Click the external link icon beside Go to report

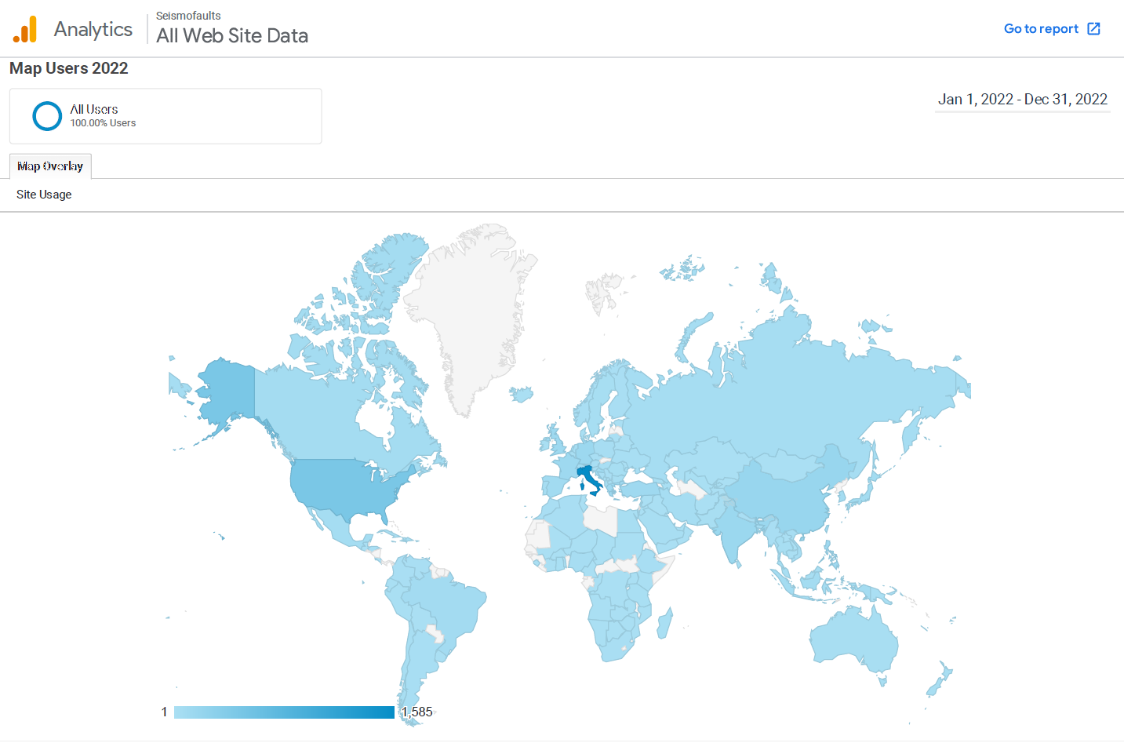[x=1095, y=28]
